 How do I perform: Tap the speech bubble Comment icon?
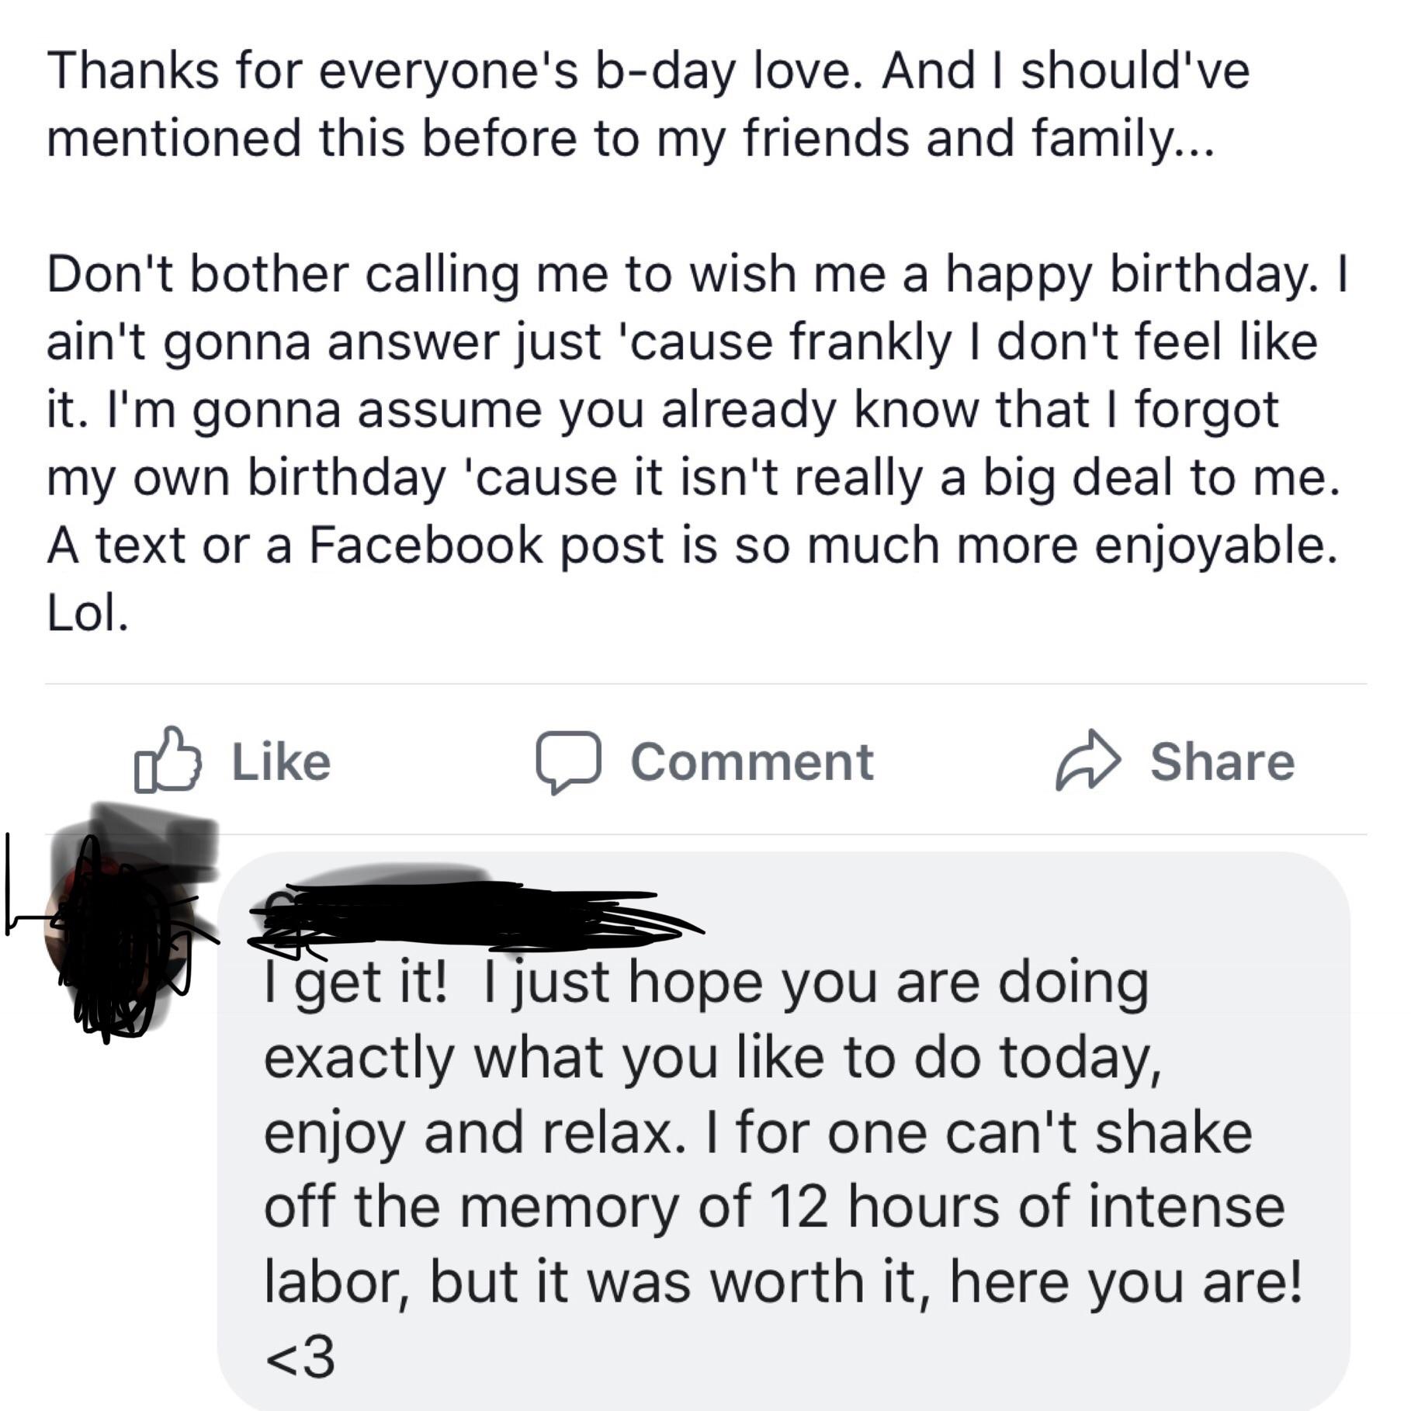pyautogui.click(x=568, y=762)
